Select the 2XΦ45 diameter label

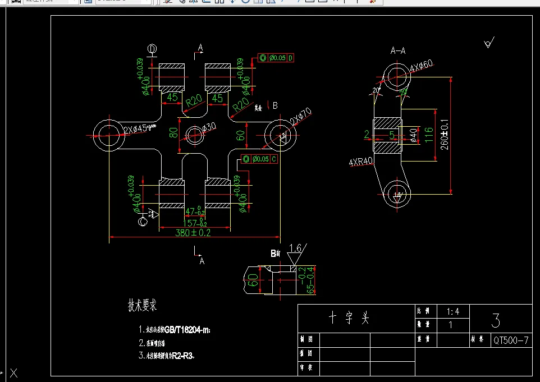pyautogui.click(x=139, y=128)
